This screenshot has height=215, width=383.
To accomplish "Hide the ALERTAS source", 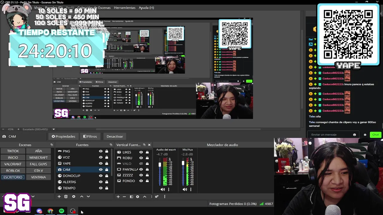I will tap(101, 182).
